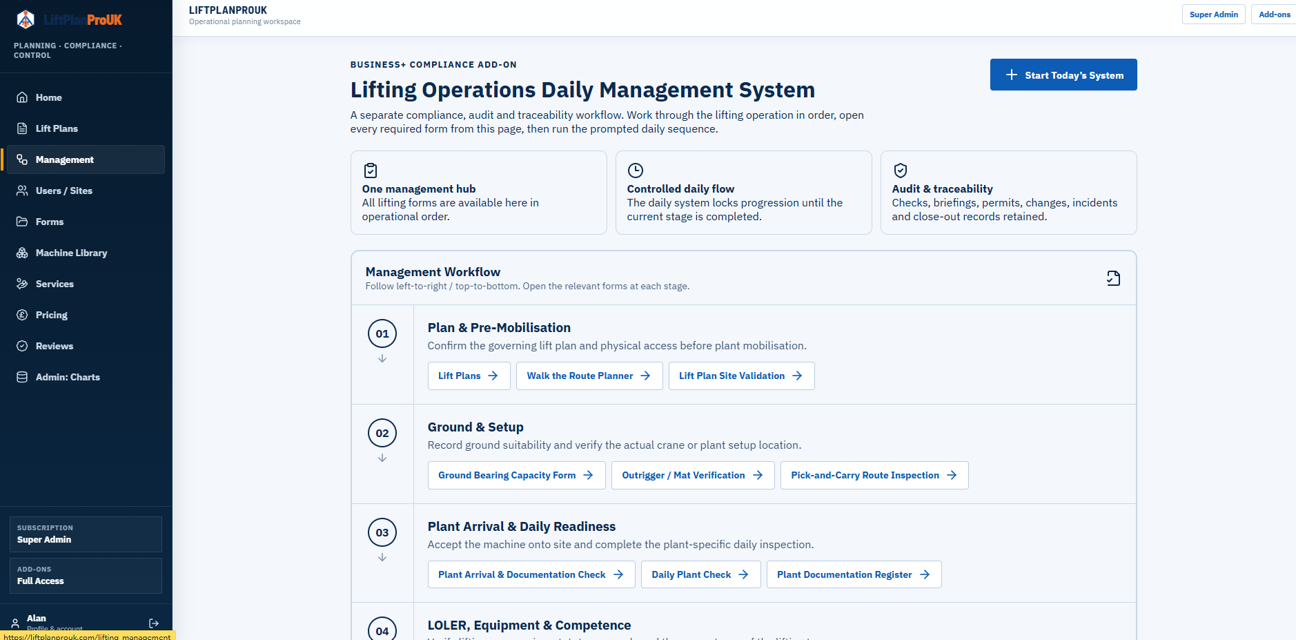Click the Machine Library icon

[22, 253]
